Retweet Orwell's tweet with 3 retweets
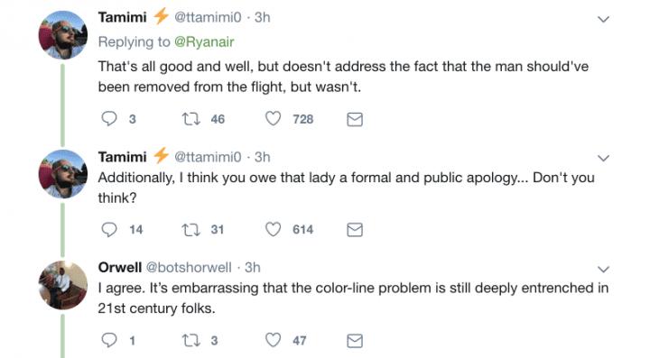Viewport: 650px width, 358px height. [x=191, y=341]
